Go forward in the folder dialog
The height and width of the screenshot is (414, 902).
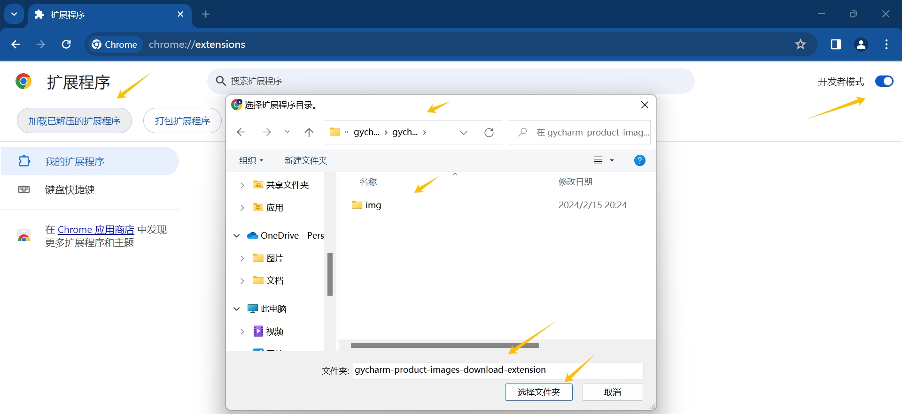266,132
